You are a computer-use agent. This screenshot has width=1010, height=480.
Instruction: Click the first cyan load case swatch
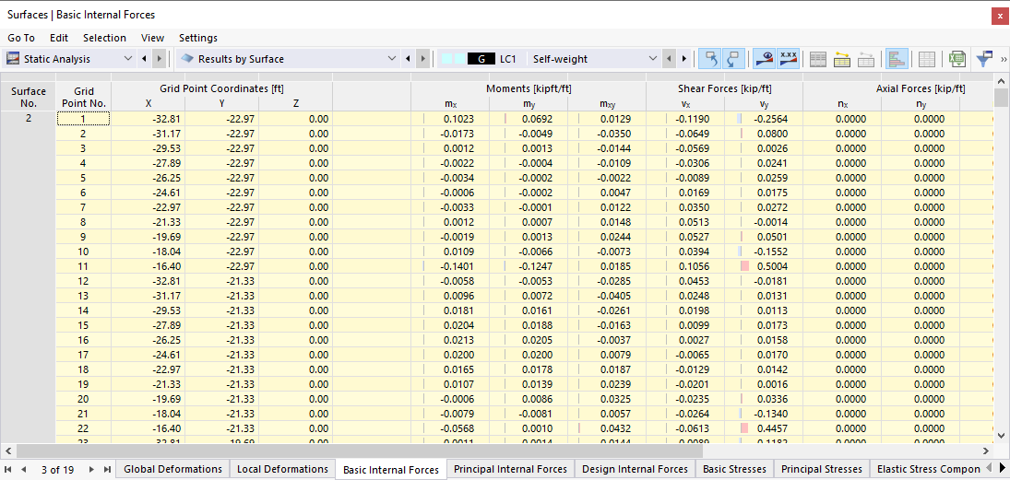point(446,59)
